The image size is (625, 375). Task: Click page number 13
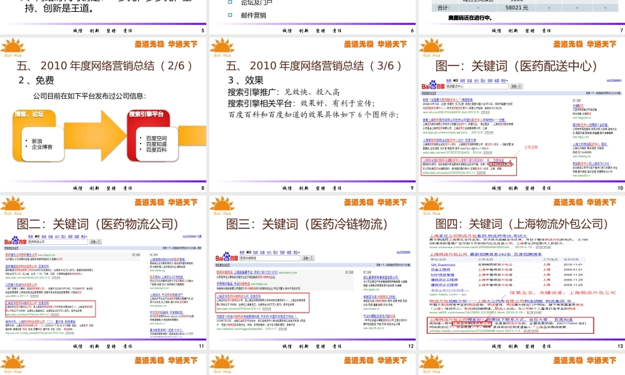[x=620, y=346]
